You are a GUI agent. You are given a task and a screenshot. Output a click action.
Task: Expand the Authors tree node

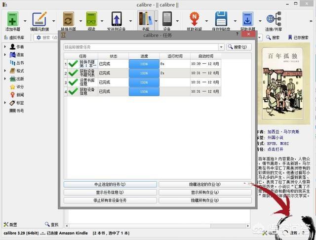click(x=5, y=46)
